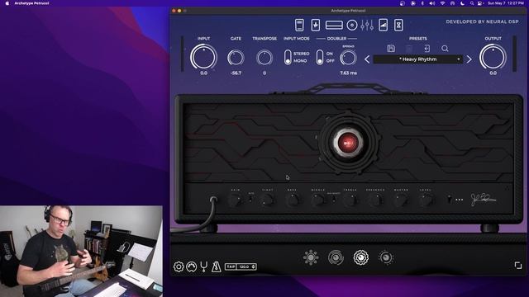
Task: Open the metronome icon
Action: click(216, 266)
